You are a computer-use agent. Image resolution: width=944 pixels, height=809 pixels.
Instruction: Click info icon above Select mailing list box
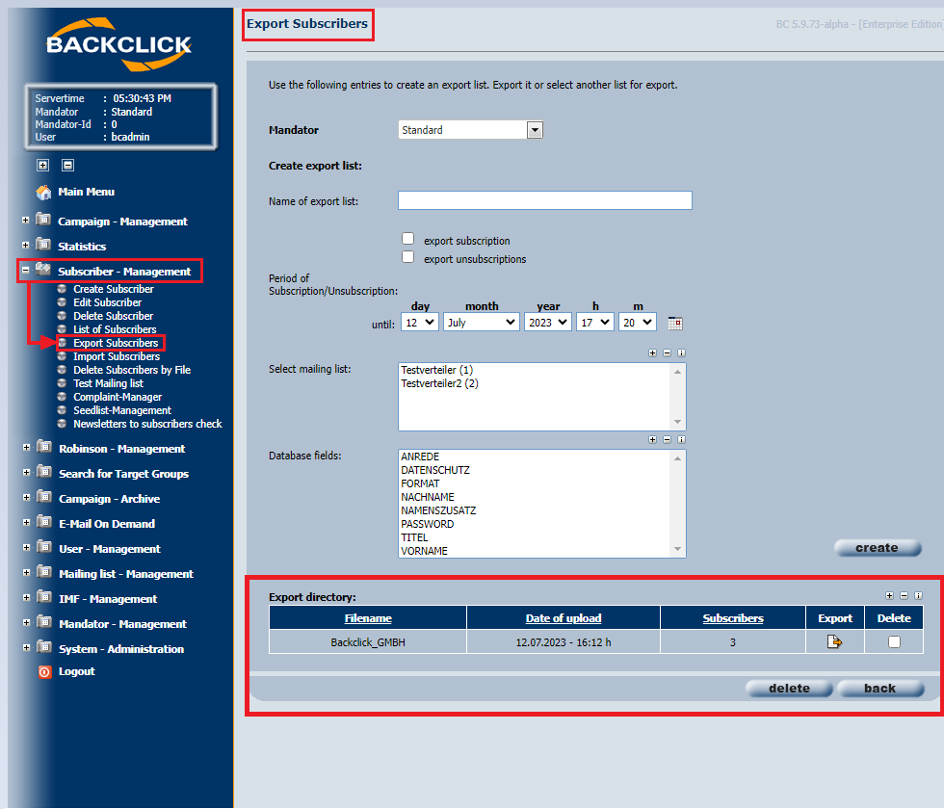pos(682,353)
